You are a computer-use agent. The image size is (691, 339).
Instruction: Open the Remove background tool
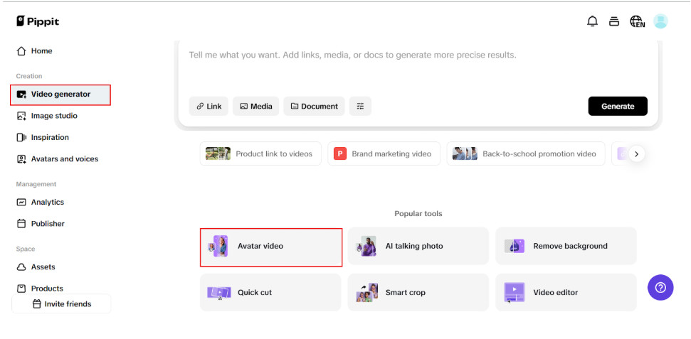566,246
